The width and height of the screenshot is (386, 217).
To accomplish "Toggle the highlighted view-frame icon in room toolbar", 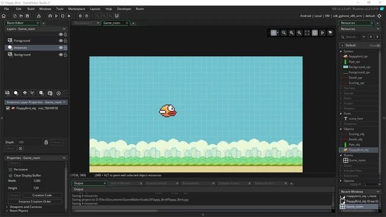I will (315, 33).
